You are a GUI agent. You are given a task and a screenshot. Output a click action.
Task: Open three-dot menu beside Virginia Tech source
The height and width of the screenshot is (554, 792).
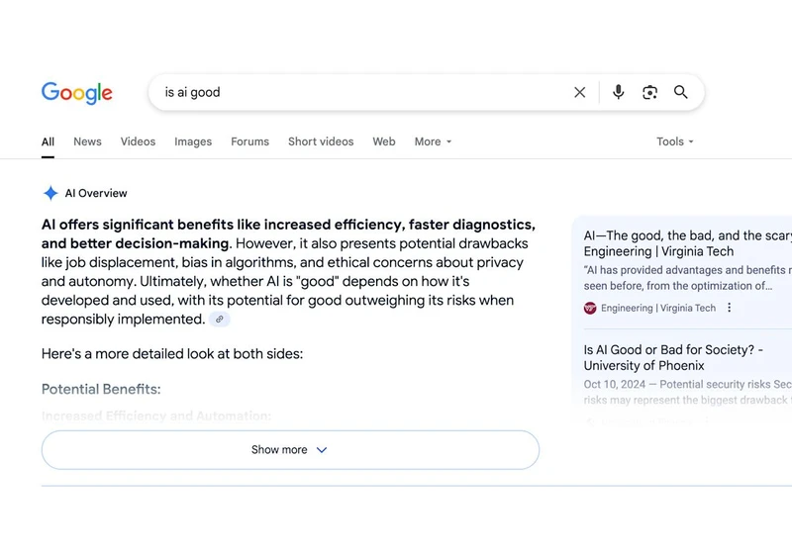click(x=729, y=308)
